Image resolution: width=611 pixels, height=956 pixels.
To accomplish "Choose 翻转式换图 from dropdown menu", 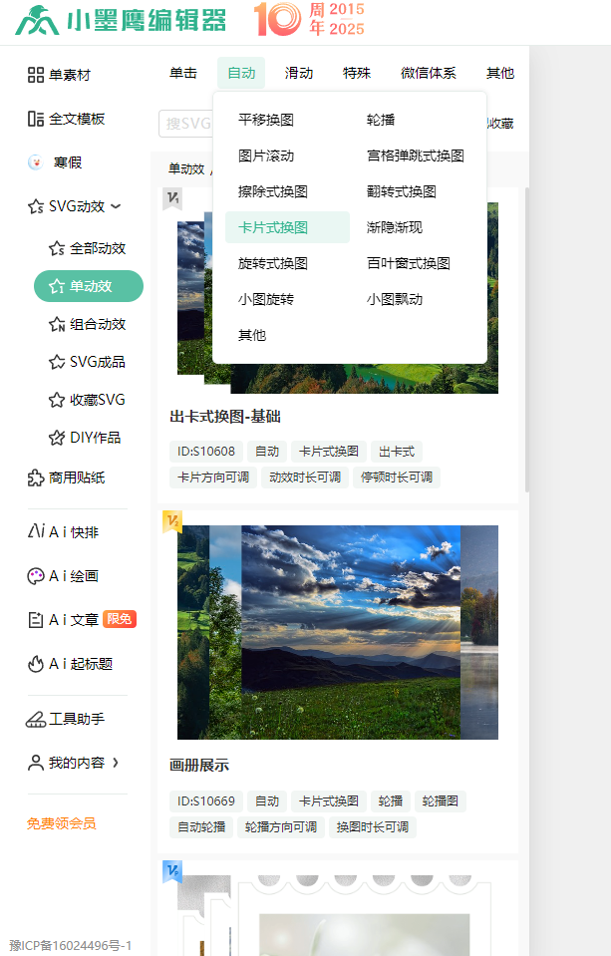I will [402, 192].
